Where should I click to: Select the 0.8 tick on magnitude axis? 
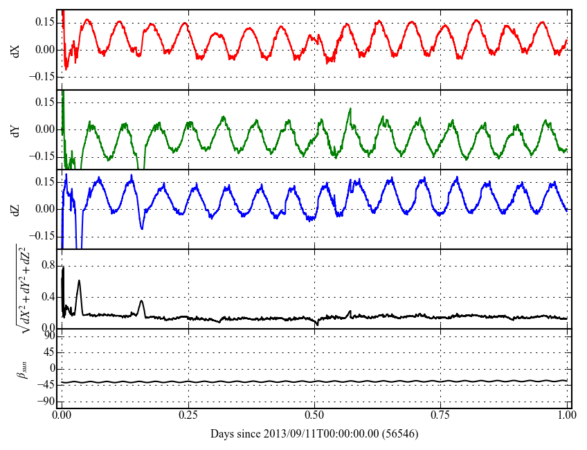point(47,265)
